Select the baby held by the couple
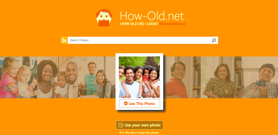Viewport: 278px width, 135px height. coord(61,86)
